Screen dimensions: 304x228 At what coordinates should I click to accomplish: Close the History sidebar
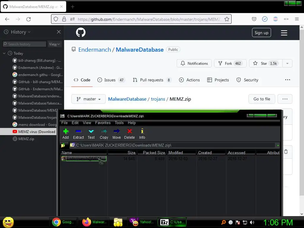[59, 32]
